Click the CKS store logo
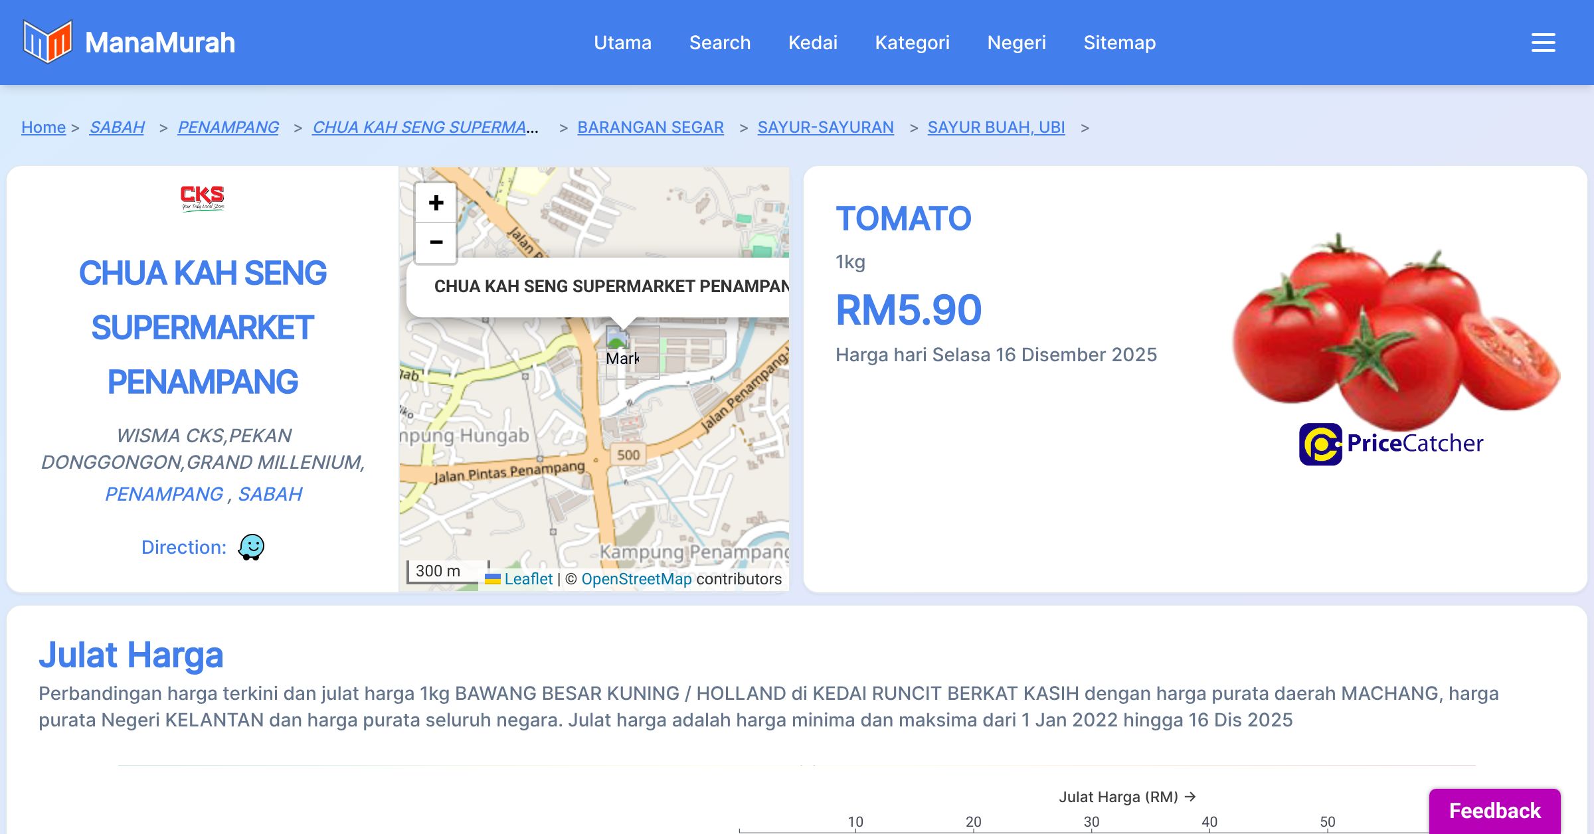The width and height of the screenshot is (1594, 834). click(203, 197)
